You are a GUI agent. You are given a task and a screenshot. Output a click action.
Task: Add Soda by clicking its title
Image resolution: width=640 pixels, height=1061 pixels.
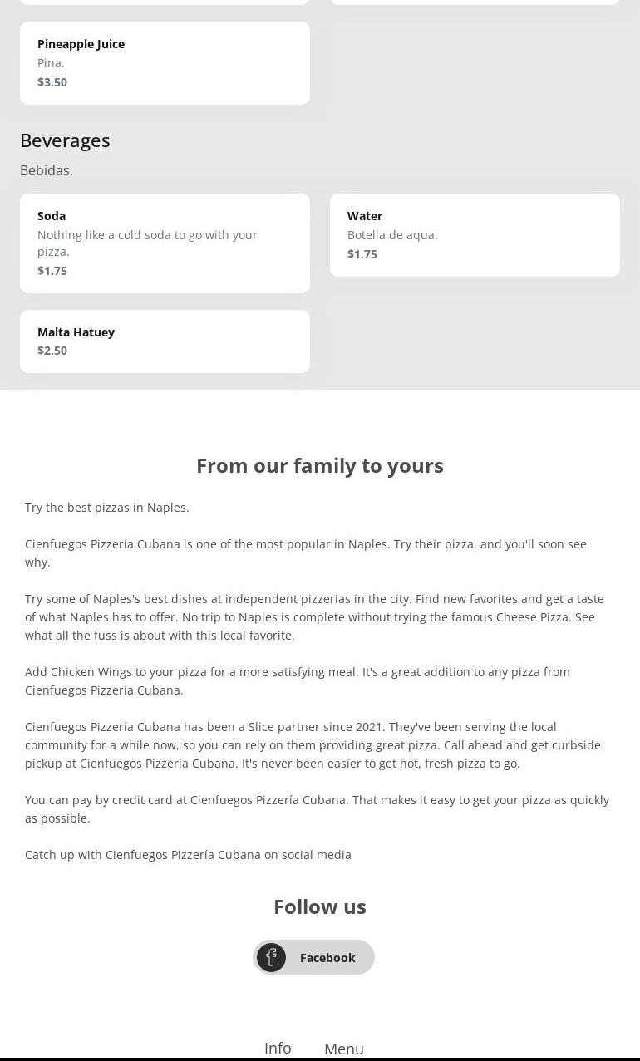52,216
